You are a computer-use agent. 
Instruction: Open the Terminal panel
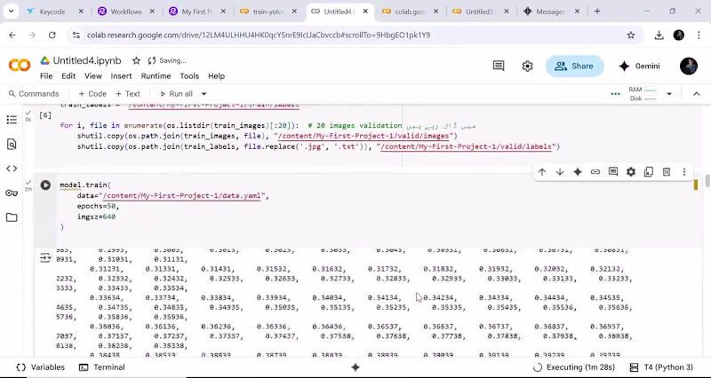click(102, 367)
